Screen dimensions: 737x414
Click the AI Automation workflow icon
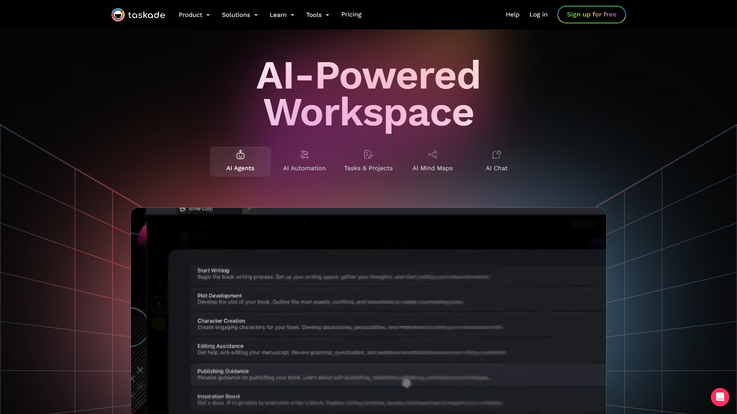(x=304, y=154)
